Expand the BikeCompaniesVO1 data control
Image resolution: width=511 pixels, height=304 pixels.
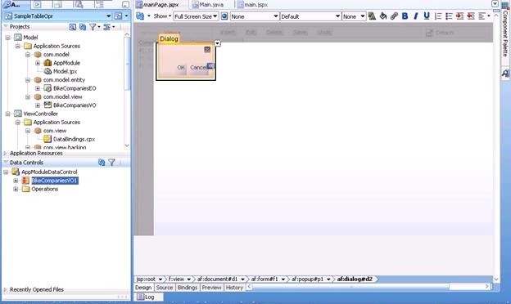[16, 181]
